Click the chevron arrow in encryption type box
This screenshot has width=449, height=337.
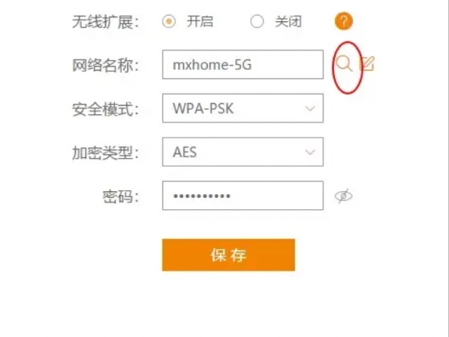click(x=310, y=152)
